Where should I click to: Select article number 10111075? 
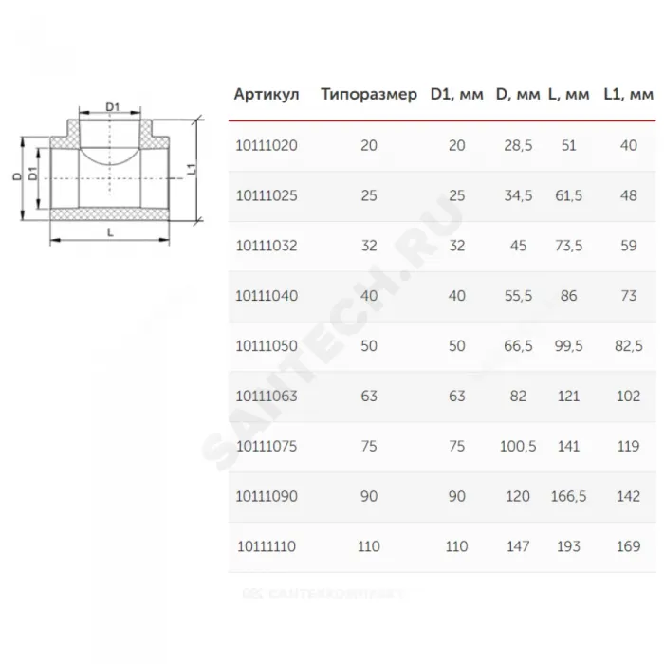267,446
